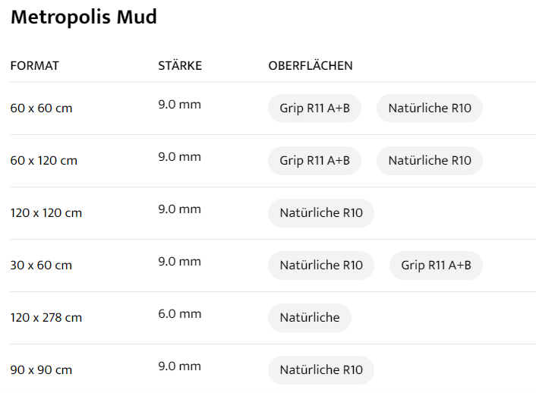Viewport: 536px width, 393px height.
Task: Click the Metropolis Mud heading
Action: tap(84, 17)
